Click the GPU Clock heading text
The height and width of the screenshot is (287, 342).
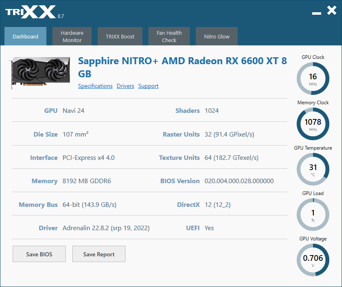(313, 57)
